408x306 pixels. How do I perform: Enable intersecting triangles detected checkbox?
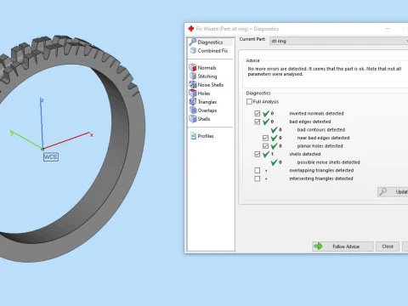tap(258, 178)
